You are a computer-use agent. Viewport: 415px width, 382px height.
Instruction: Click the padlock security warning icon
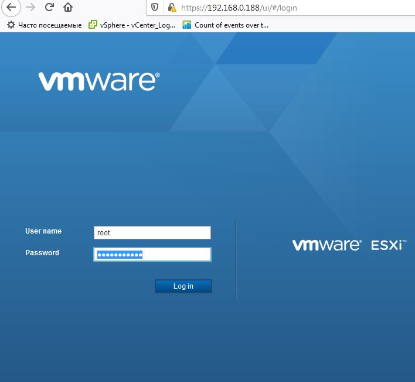(x=171, y=8)
